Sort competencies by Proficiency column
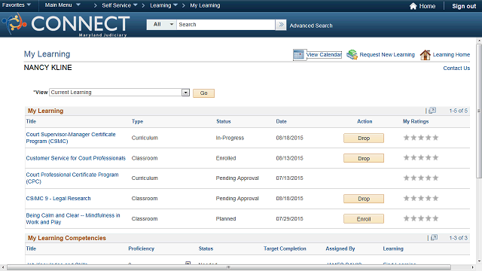This screenshot has width=482, height=271. [x=142, y=248]
